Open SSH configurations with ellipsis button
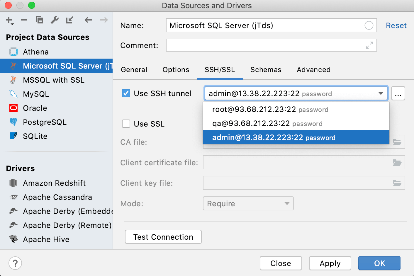 click(398, 93)
